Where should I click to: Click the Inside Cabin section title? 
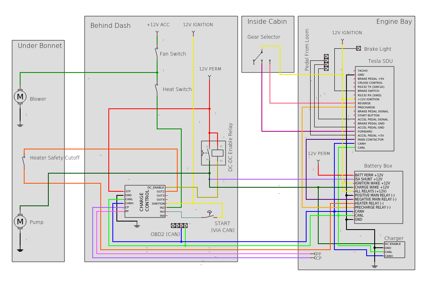(267, 22)
